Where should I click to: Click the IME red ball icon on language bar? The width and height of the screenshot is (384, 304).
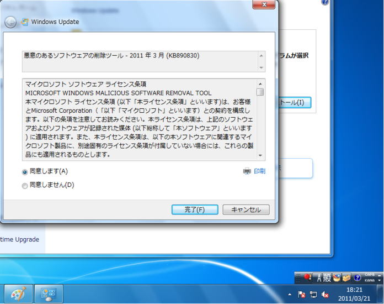pos(307,277)
